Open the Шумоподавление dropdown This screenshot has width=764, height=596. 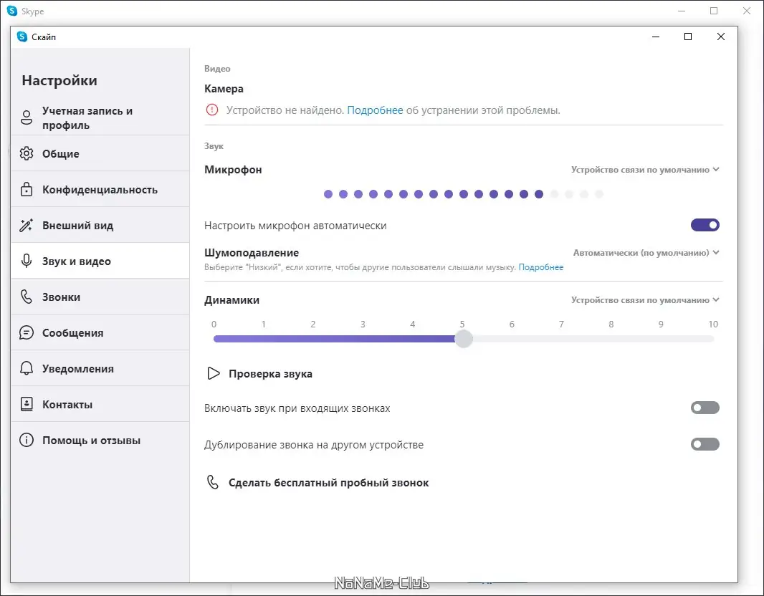[645, 252]
